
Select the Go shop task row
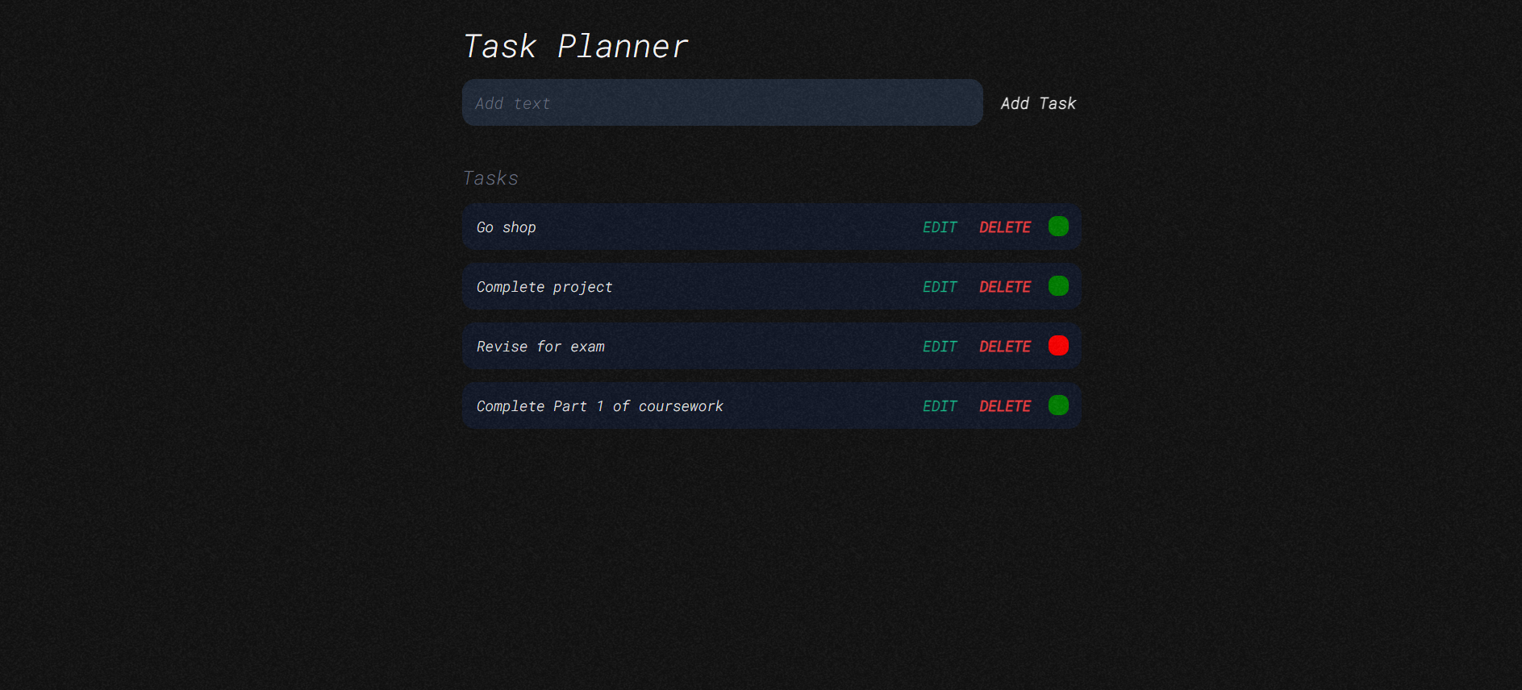point(686,227)
